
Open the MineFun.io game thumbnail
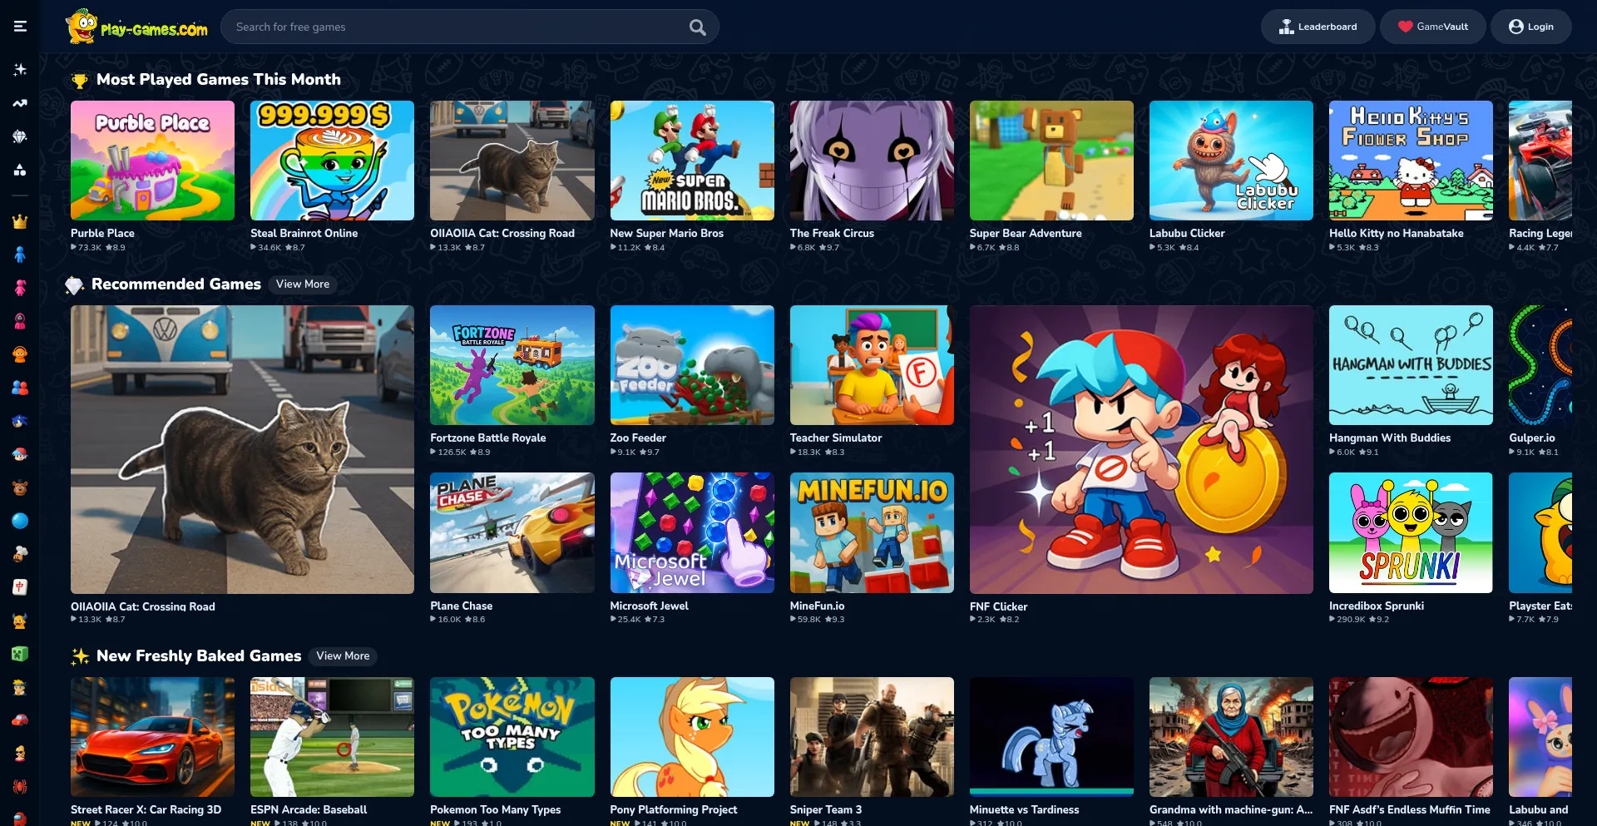click(x=872, y=533)
